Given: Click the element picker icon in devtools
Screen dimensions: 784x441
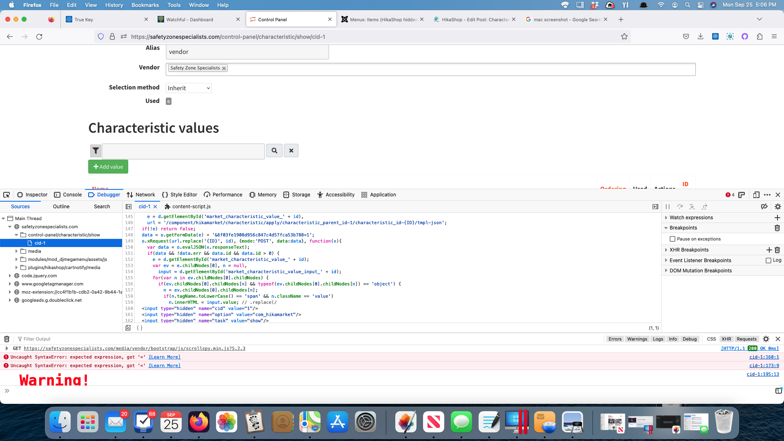Looking at the screenshot, I should pyautogui.click(x=7, y=195).
